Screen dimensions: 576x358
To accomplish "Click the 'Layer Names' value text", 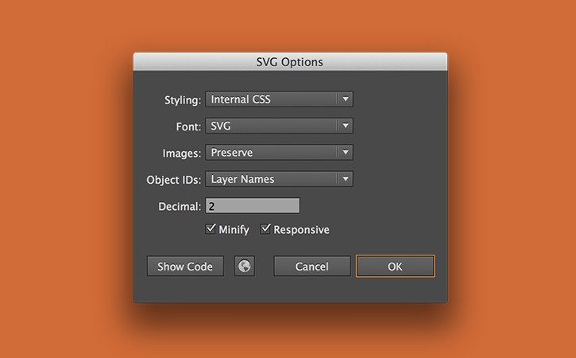I will point(242,179).
